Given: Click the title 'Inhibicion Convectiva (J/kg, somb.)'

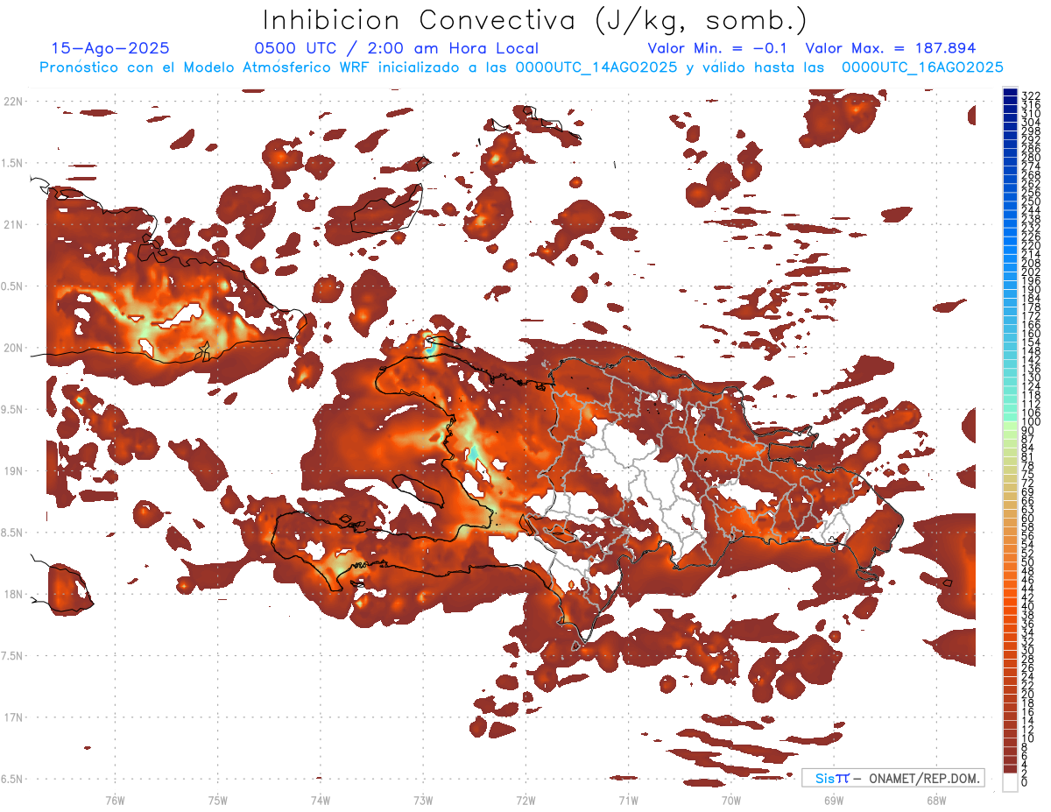Looking at the screenshot, I should [x=535, y=20].
